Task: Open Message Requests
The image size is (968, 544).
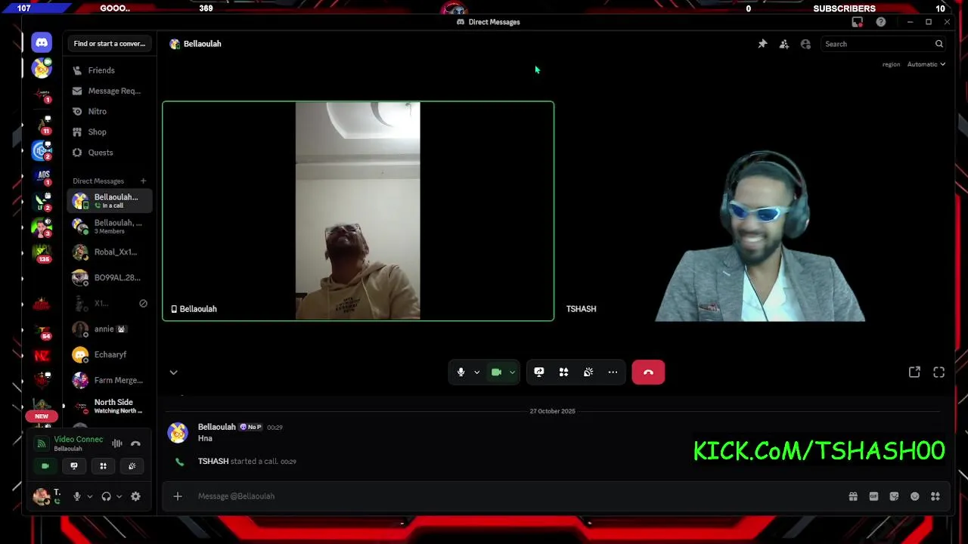Action: (110, 91)
